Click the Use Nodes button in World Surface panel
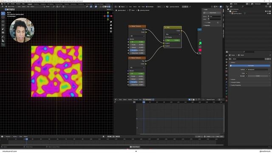Screen dimensions: 272x153 pos(250,66)
